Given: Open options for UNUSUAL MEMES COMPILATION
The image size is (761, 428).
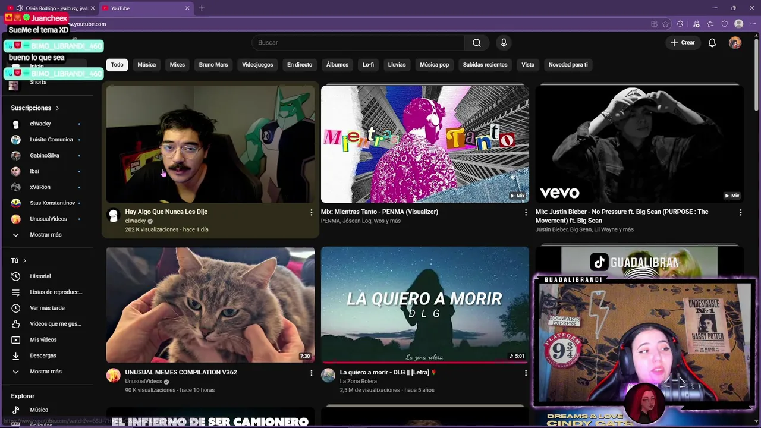Looking at the screenshot, I should tap(311, 373).
